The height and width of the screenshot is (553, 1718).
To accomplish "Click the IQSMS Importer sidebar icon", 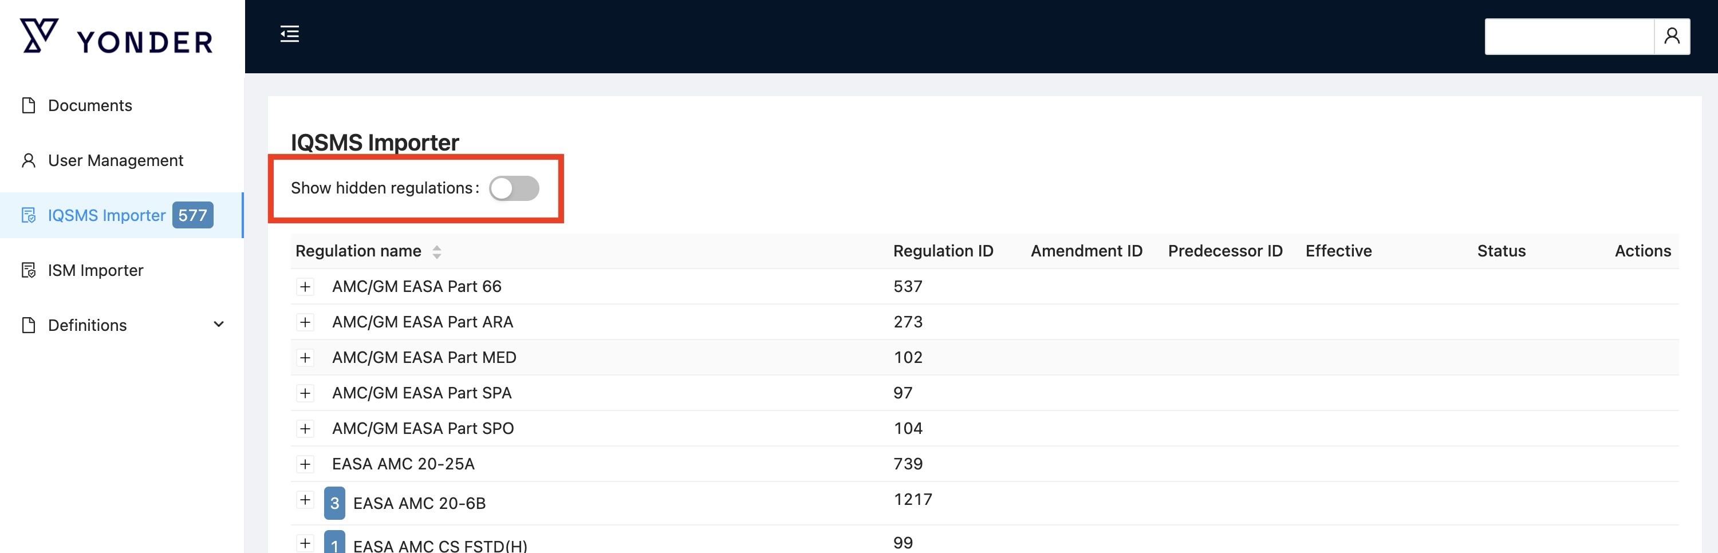I will 28,215.
